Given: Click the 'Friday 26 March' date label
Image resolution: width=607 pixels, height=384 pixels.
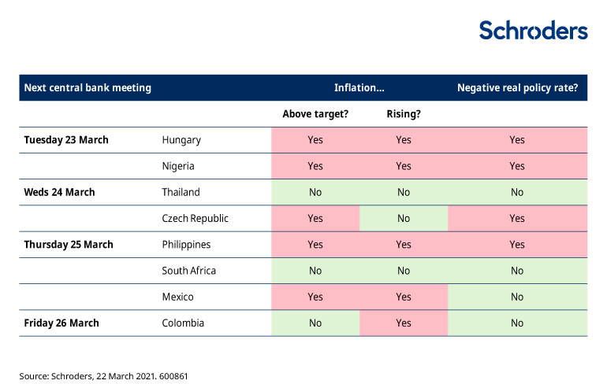Looking at the screenshot, I should click(x=61, y=323).
